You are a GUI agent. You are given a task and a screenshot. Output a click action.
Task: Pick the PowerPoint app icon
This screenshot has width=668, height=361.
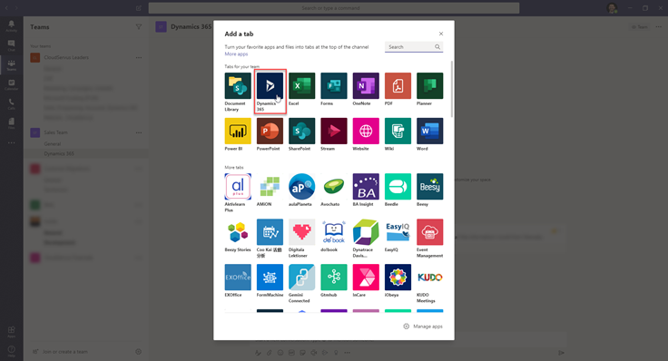[270, 131]
